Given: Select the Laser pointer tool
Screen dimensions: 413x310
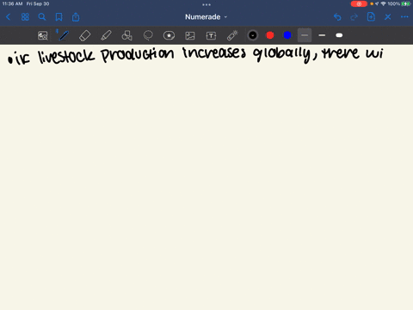Looking at the screenshot, I should click(232, 35).
